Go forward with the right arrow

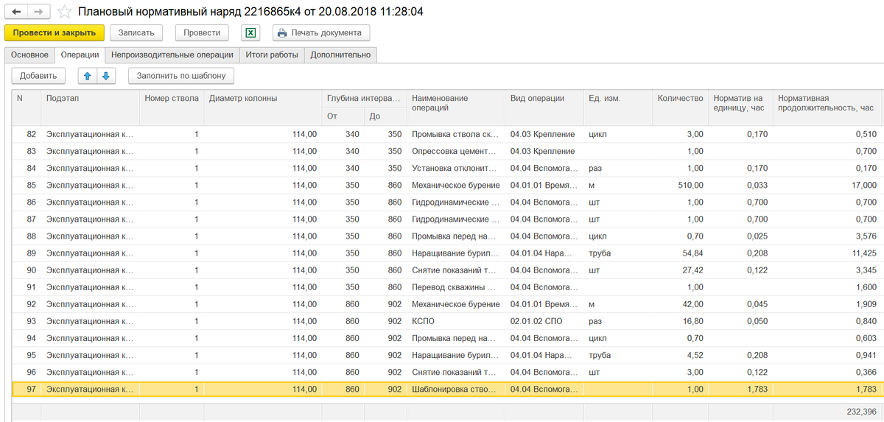(x=39, y=12)
